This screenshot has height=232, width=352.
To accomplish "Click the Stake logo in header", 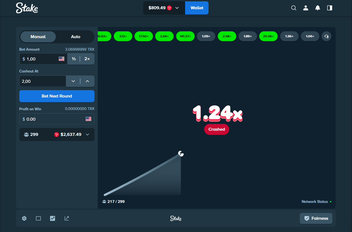I will [27, 8].
